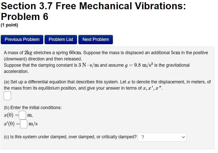
Task: Click the x'(0) initial velocity field
Action: pyautogui.click(x=23, y=124)
